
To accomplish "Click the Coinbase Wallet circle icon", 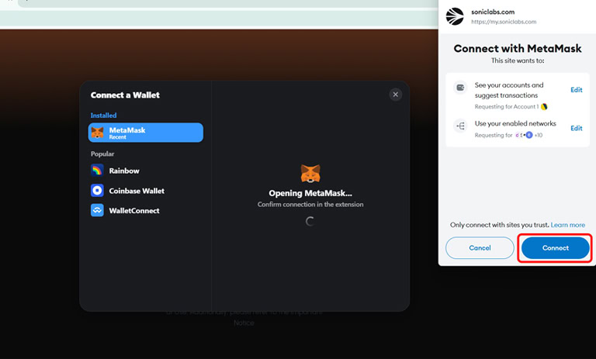I will tap(97, 191).
